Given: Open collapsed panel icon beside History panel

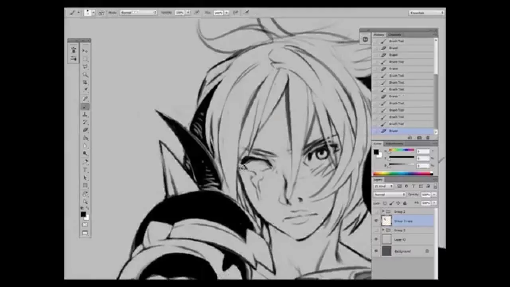Looking at the screenshot, I should coord(365,39).
